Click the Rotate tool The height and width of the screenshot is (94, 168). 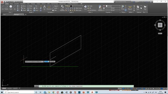click(30, 6)
